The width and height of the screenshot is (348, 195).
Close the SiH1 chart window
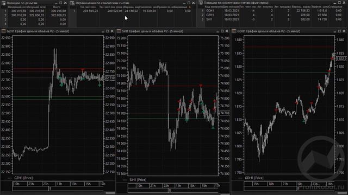pyautogui.click(x=227, y=31)
